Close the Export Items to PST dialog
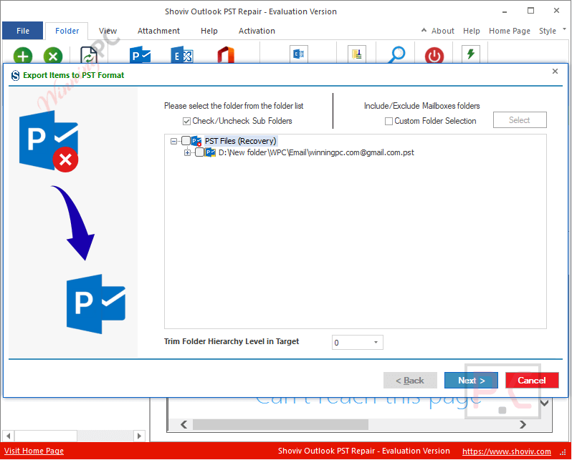This screenshot has width=572, height=460. (x=555, y=71)
